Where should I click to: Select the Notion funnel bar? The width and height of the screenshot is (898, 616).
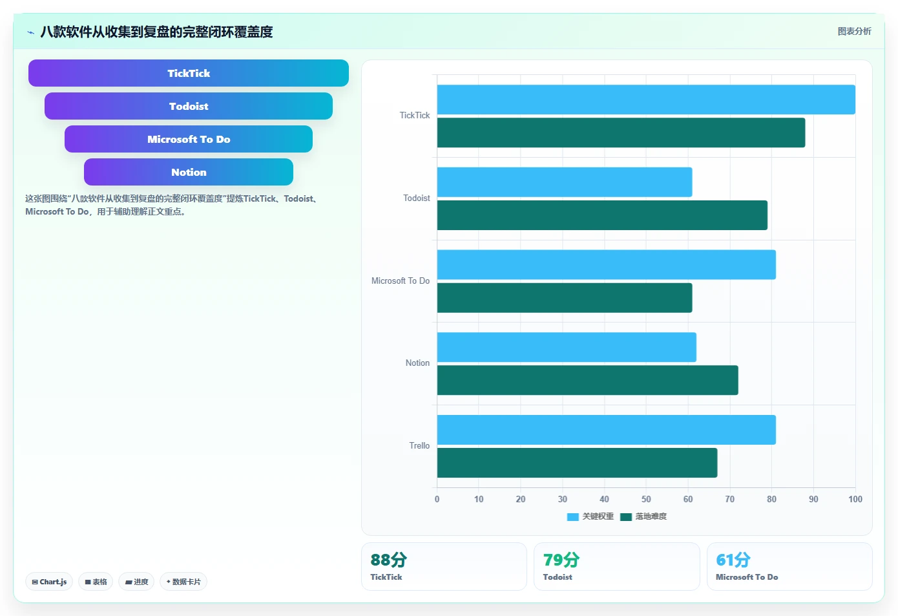pos(189,172)
